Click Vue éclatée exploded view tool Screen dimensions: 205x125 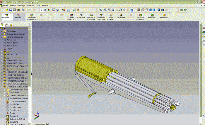tap(121, 16)
